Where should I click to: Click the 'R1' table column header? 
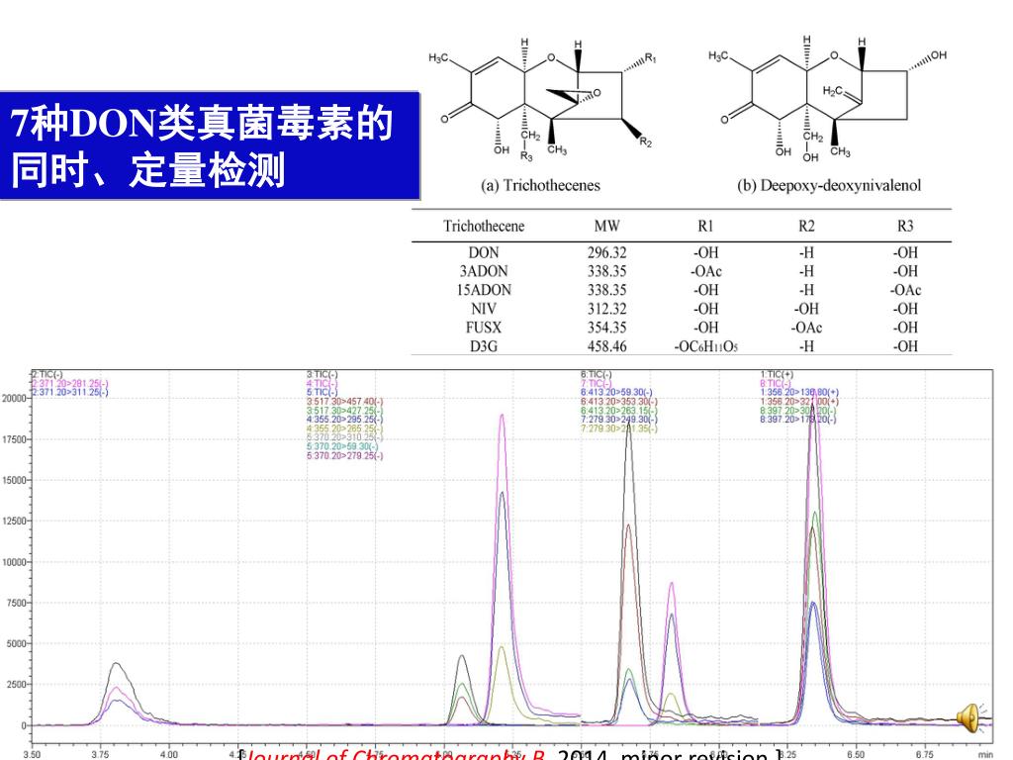[x=705, y=227]
